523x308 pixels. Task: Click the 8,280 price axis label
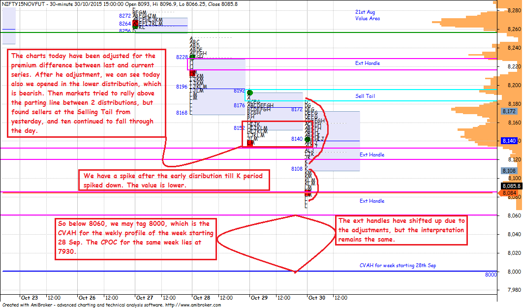point(514,11)
